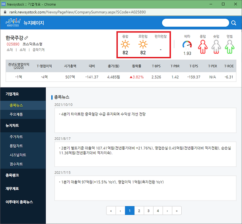Go to last page with » button
This screenshot has width=242, height=224.
pos(177,210)
